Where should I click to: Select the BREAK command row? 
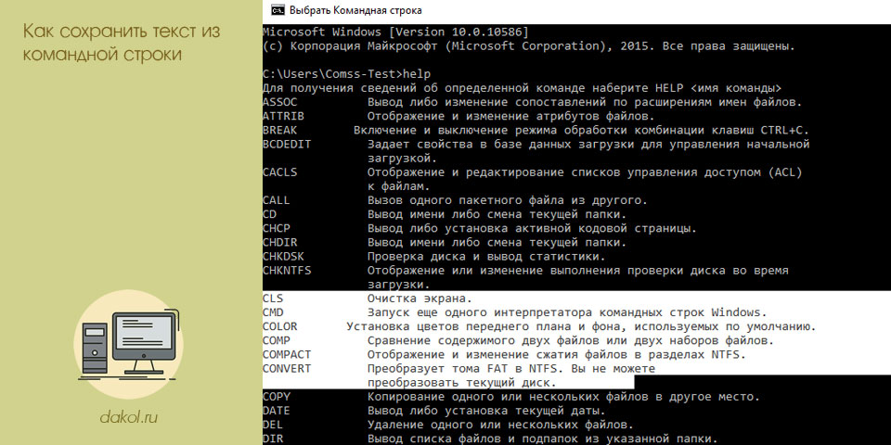536,131
